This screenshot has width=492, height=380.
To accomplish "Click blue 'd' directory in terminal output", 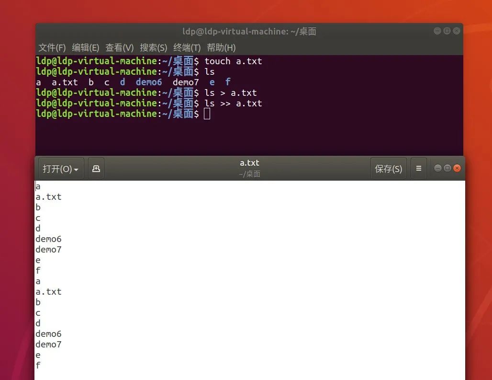I will click(123, 82).
